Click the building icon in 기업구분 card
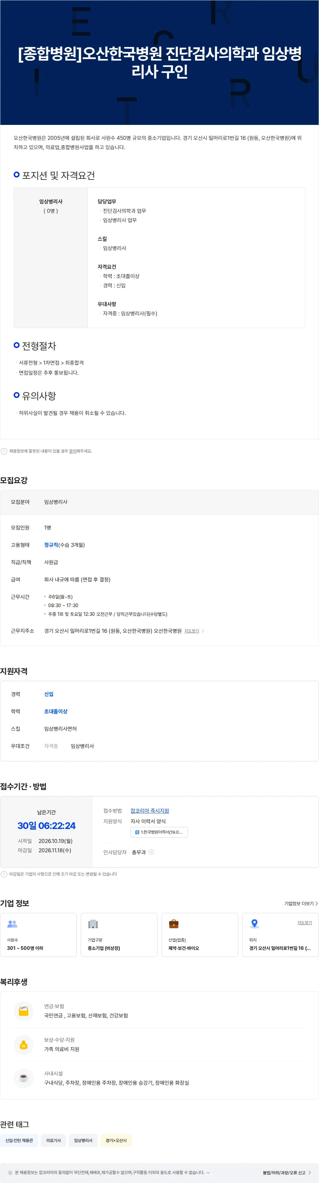This screenshot has height=1183, width=319. point(93,924)
